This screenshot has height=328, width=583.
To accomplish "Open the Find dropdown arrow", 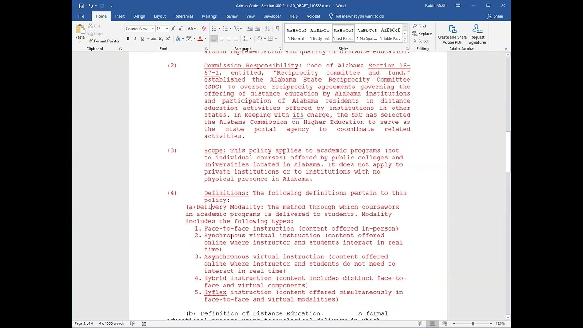I will (x=430, y=26).
